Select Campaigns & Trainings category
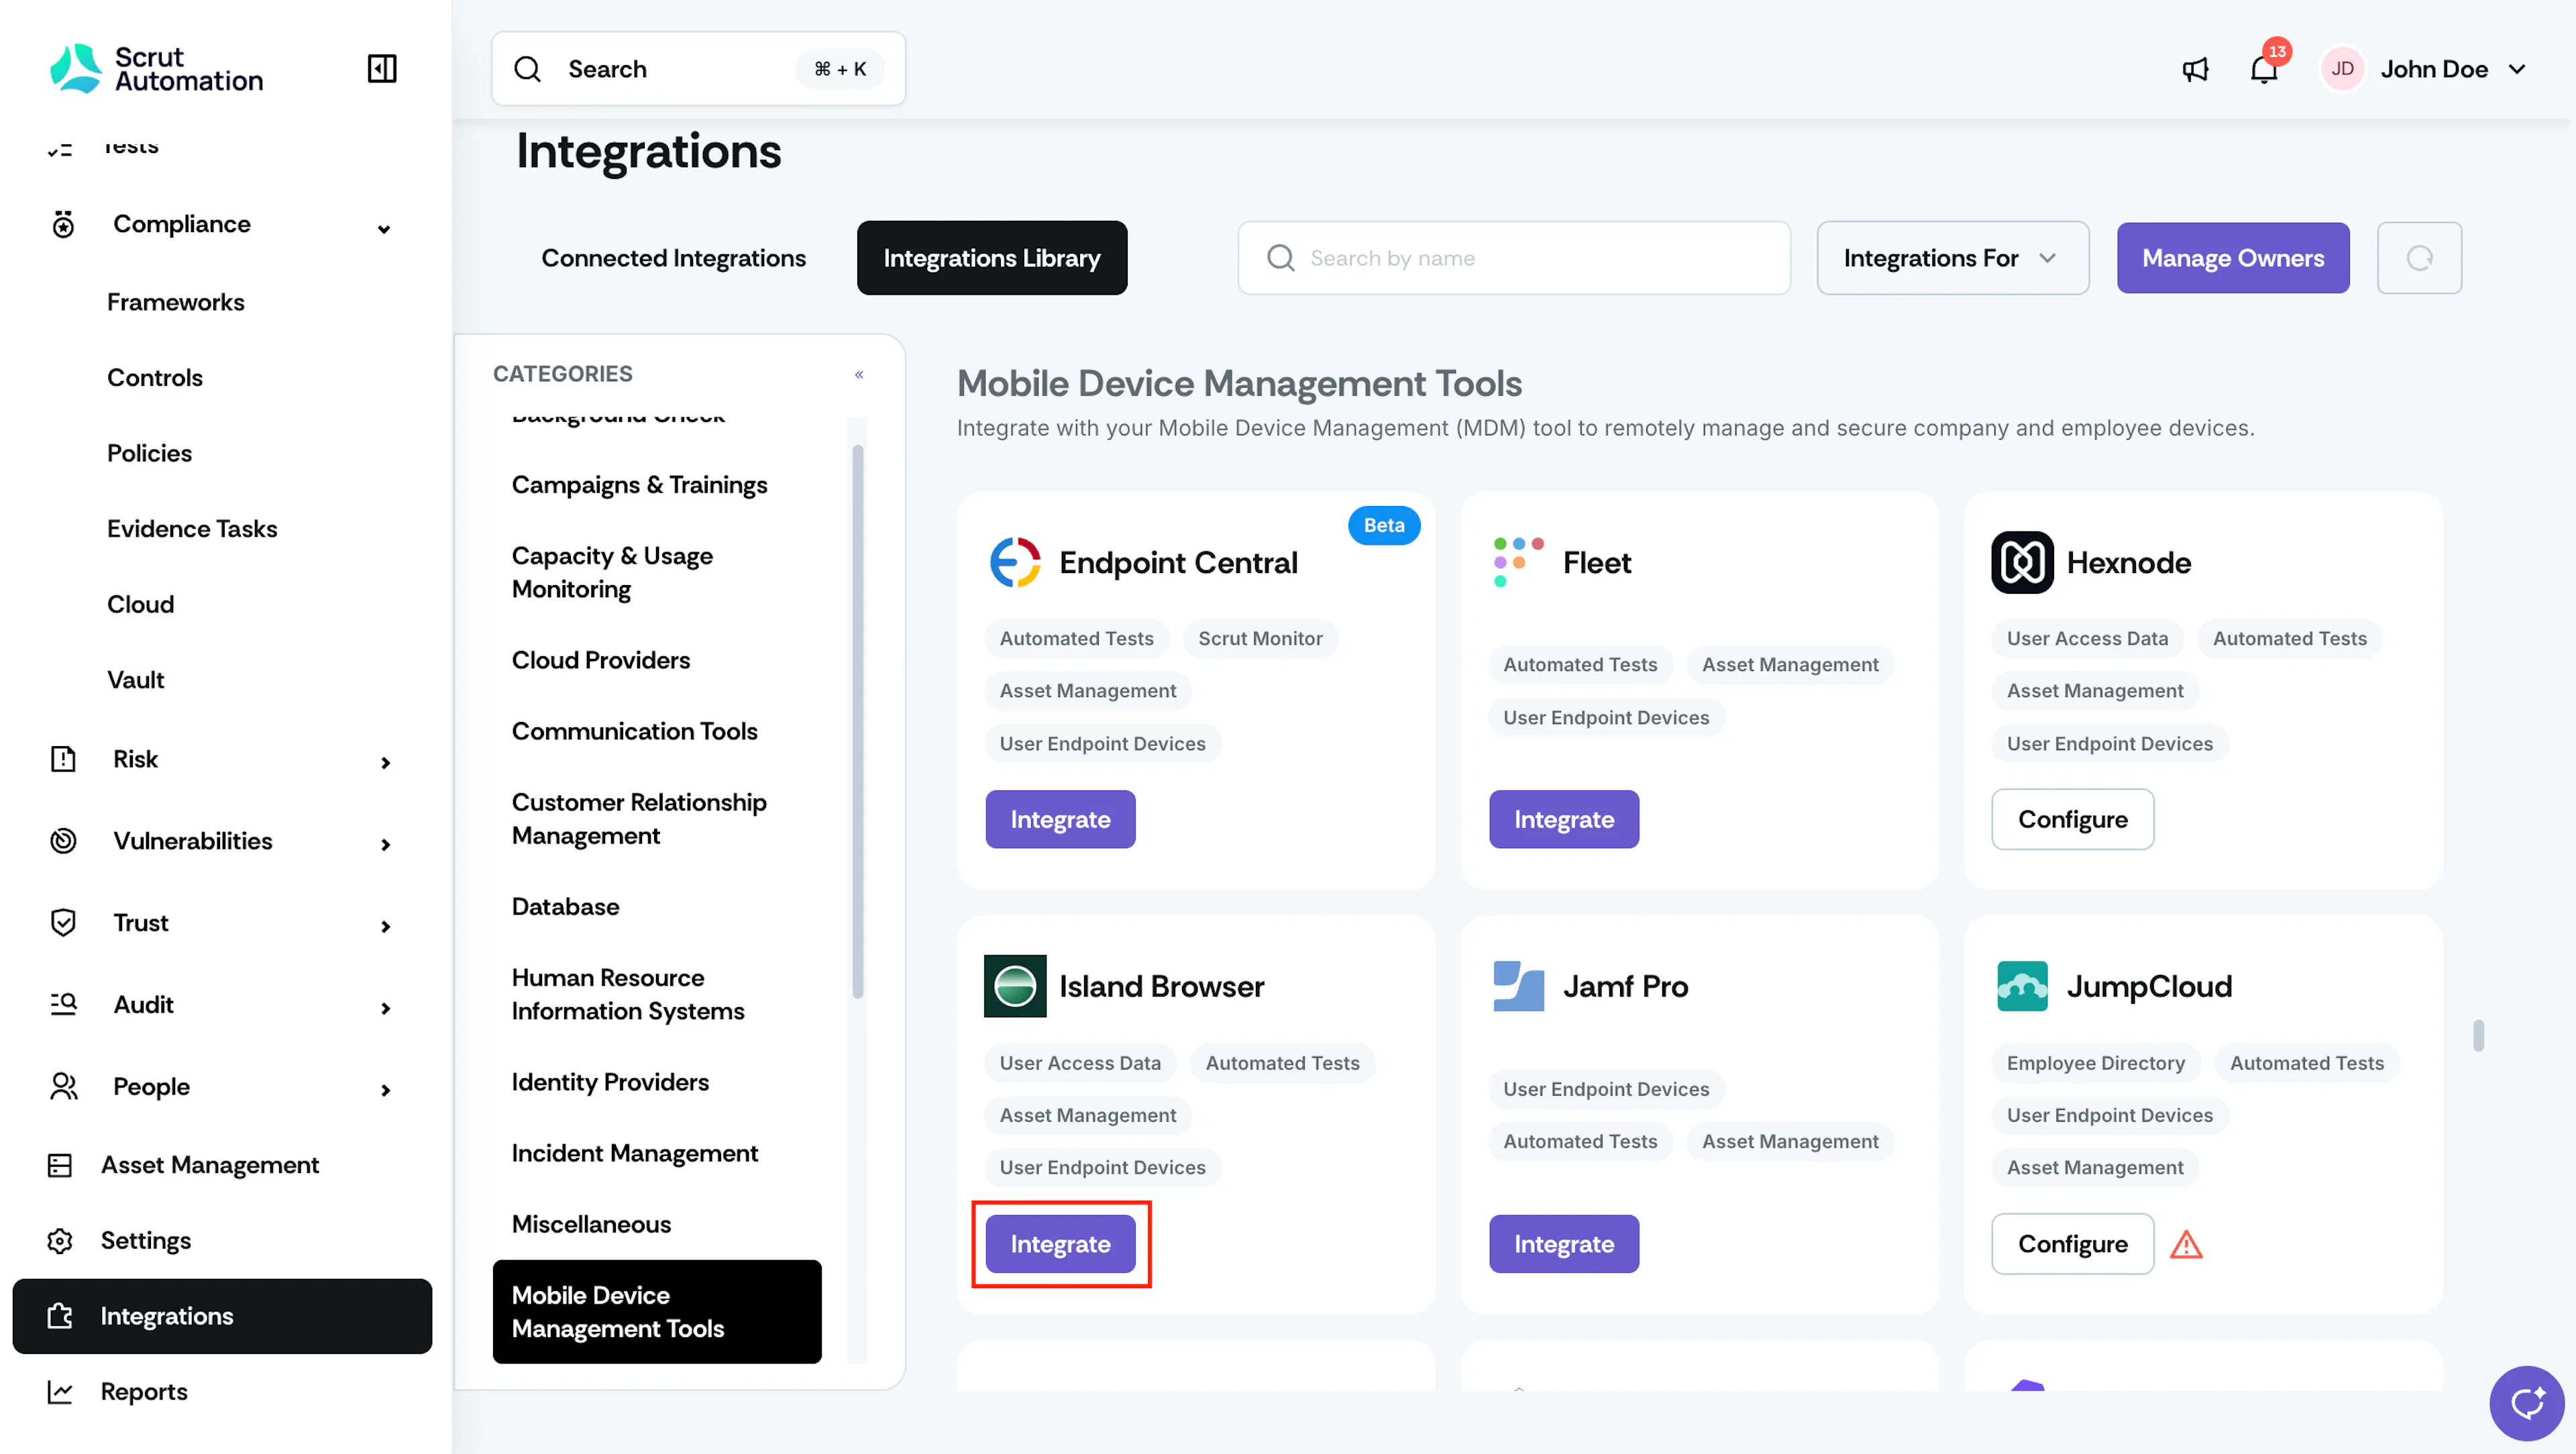This screenshot has height=1454, width=2576. pos(639,485)
